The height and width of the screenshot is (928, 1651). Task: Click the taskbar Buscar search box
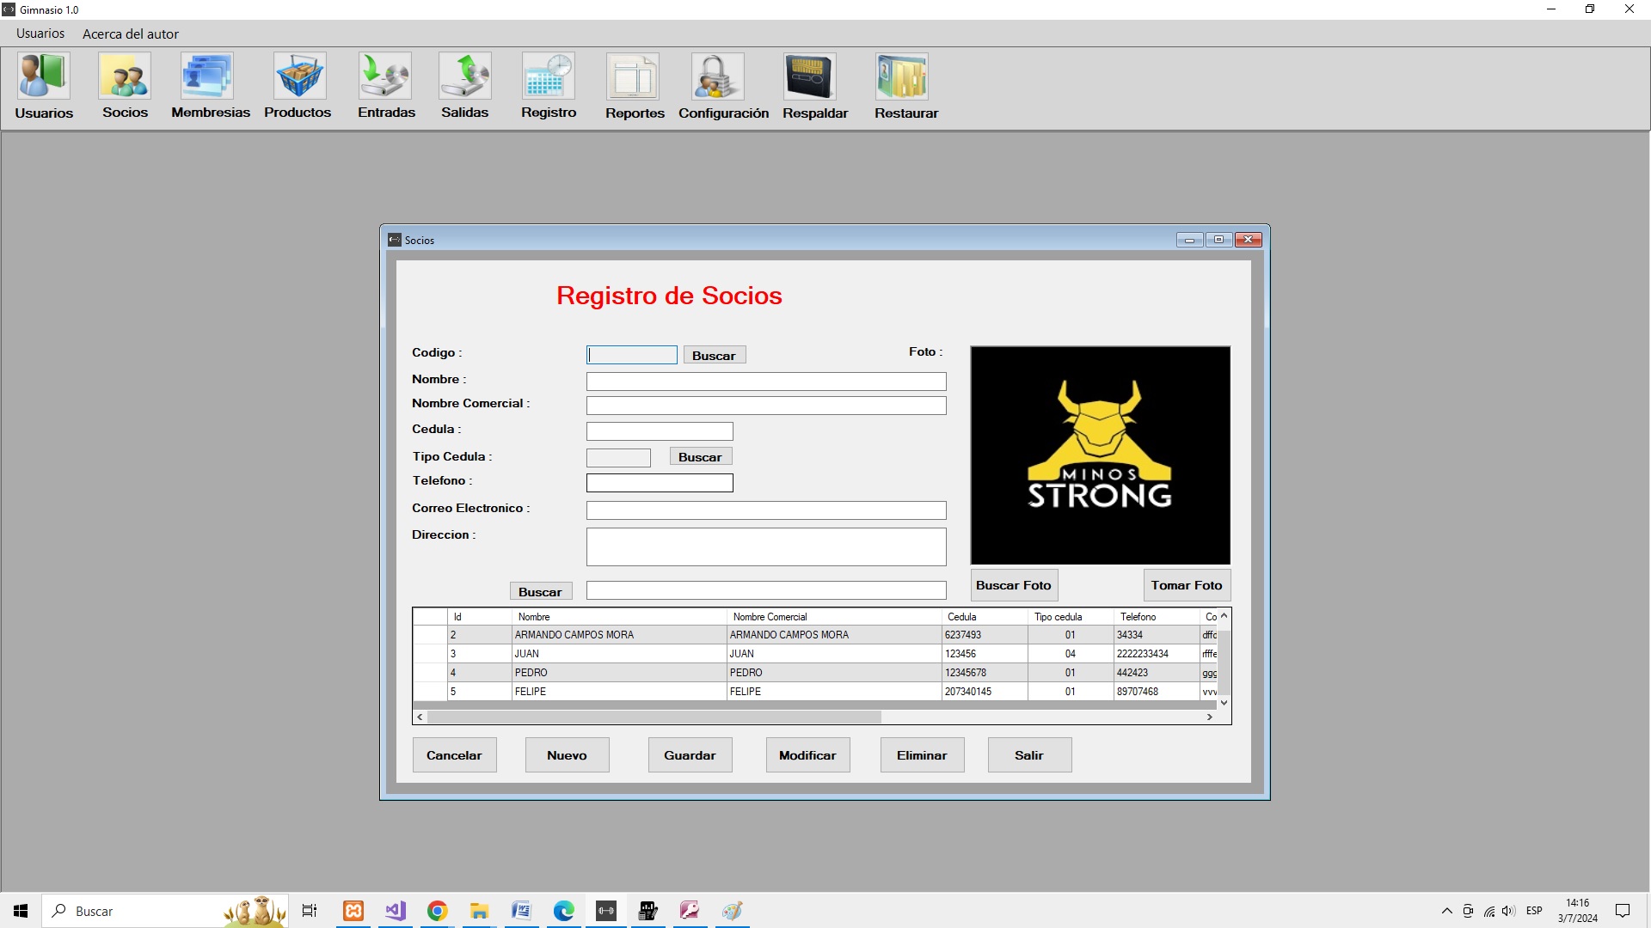click(x=164, y=911)
